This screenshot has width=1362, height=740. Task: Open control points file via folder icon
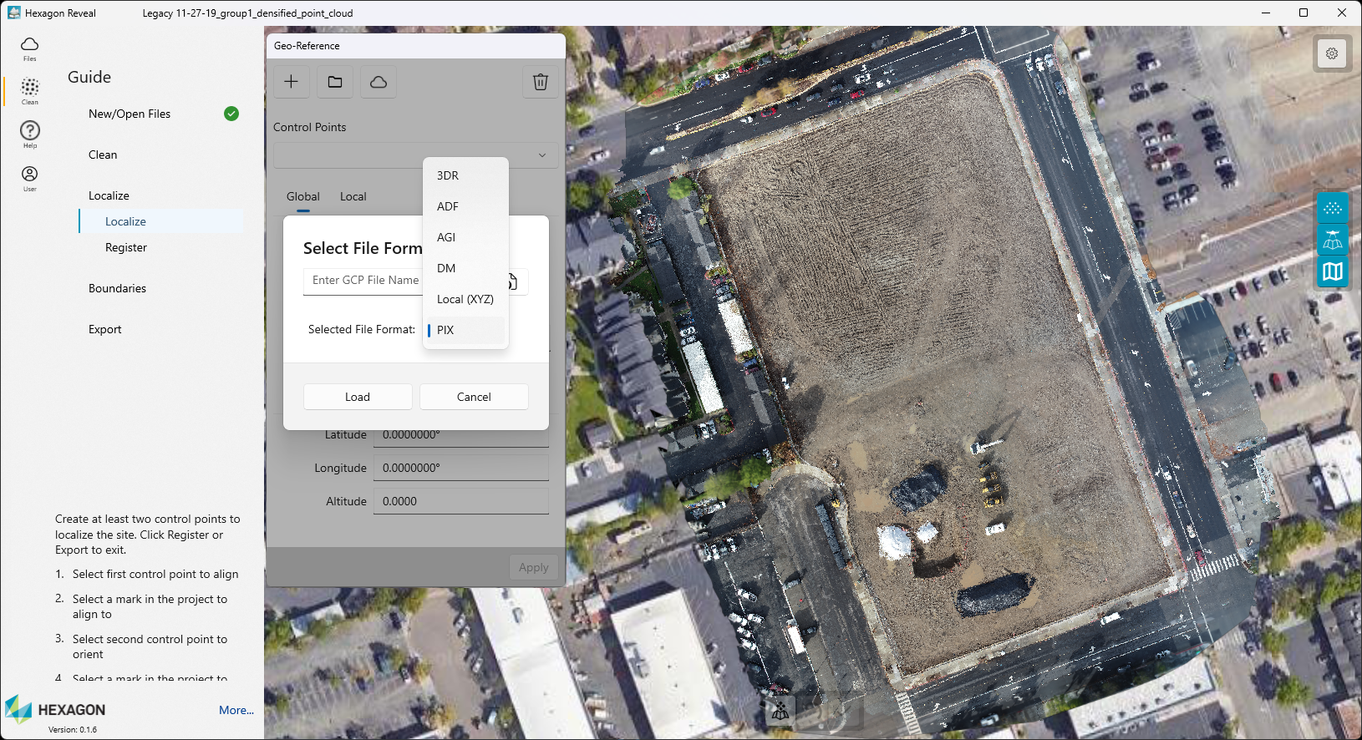tap(335, 82)
